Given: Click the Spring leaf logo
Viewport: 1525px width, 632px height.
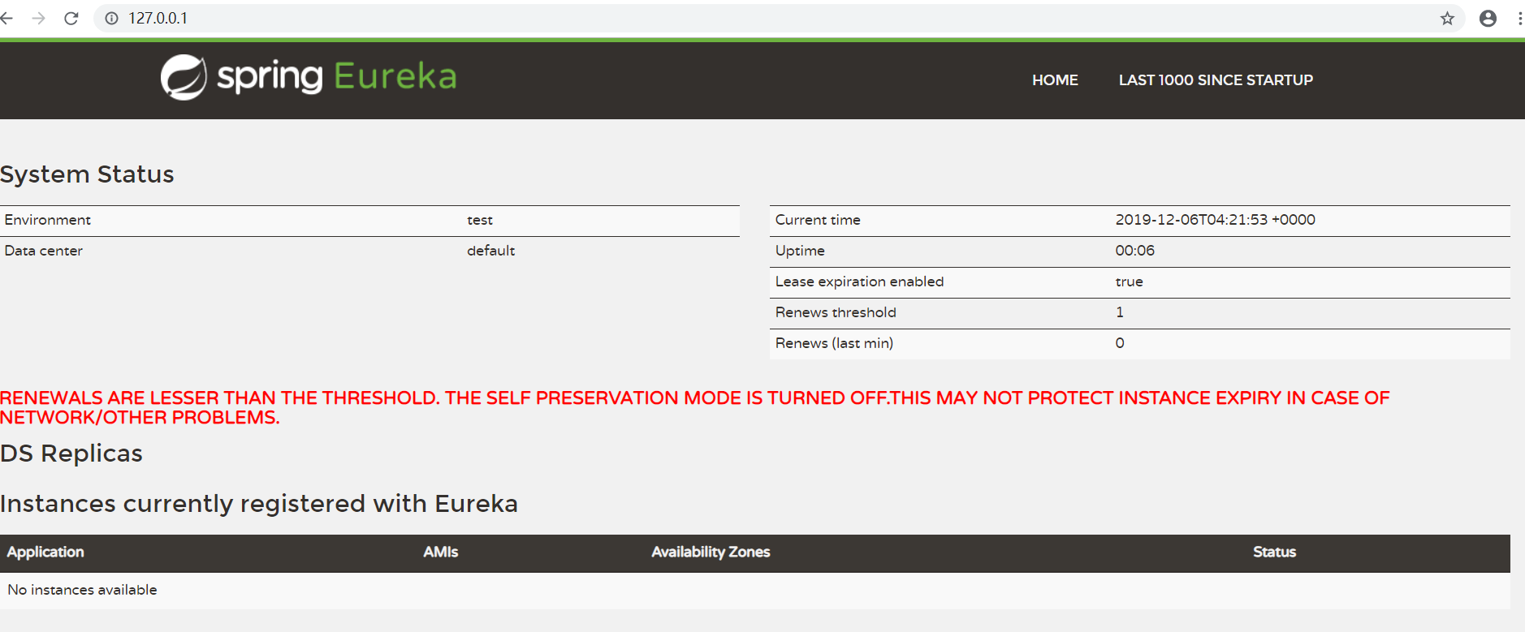Looking at the screenshot, I should coord(184,77).
